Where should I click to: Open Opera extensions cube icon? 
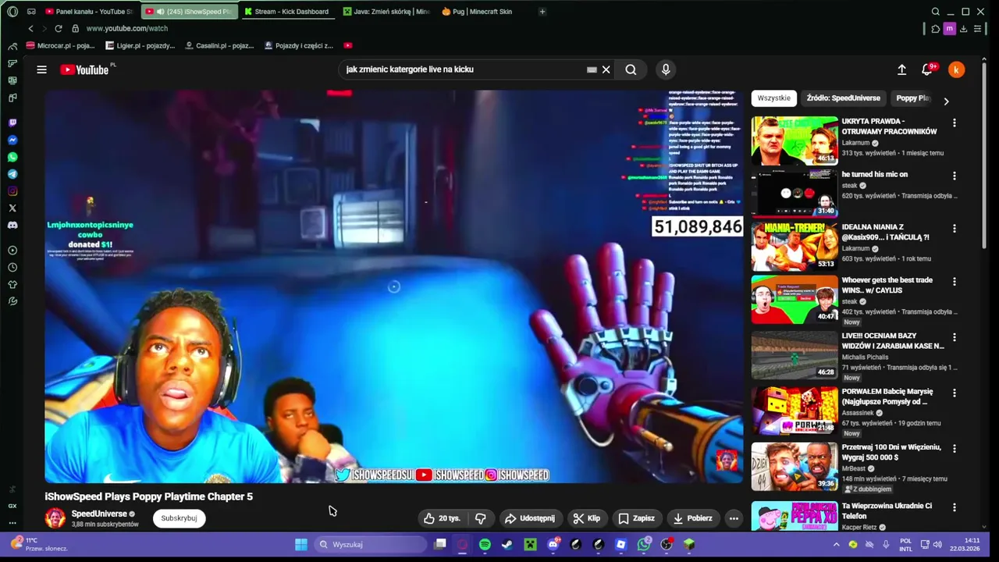[x=935, y=28]
